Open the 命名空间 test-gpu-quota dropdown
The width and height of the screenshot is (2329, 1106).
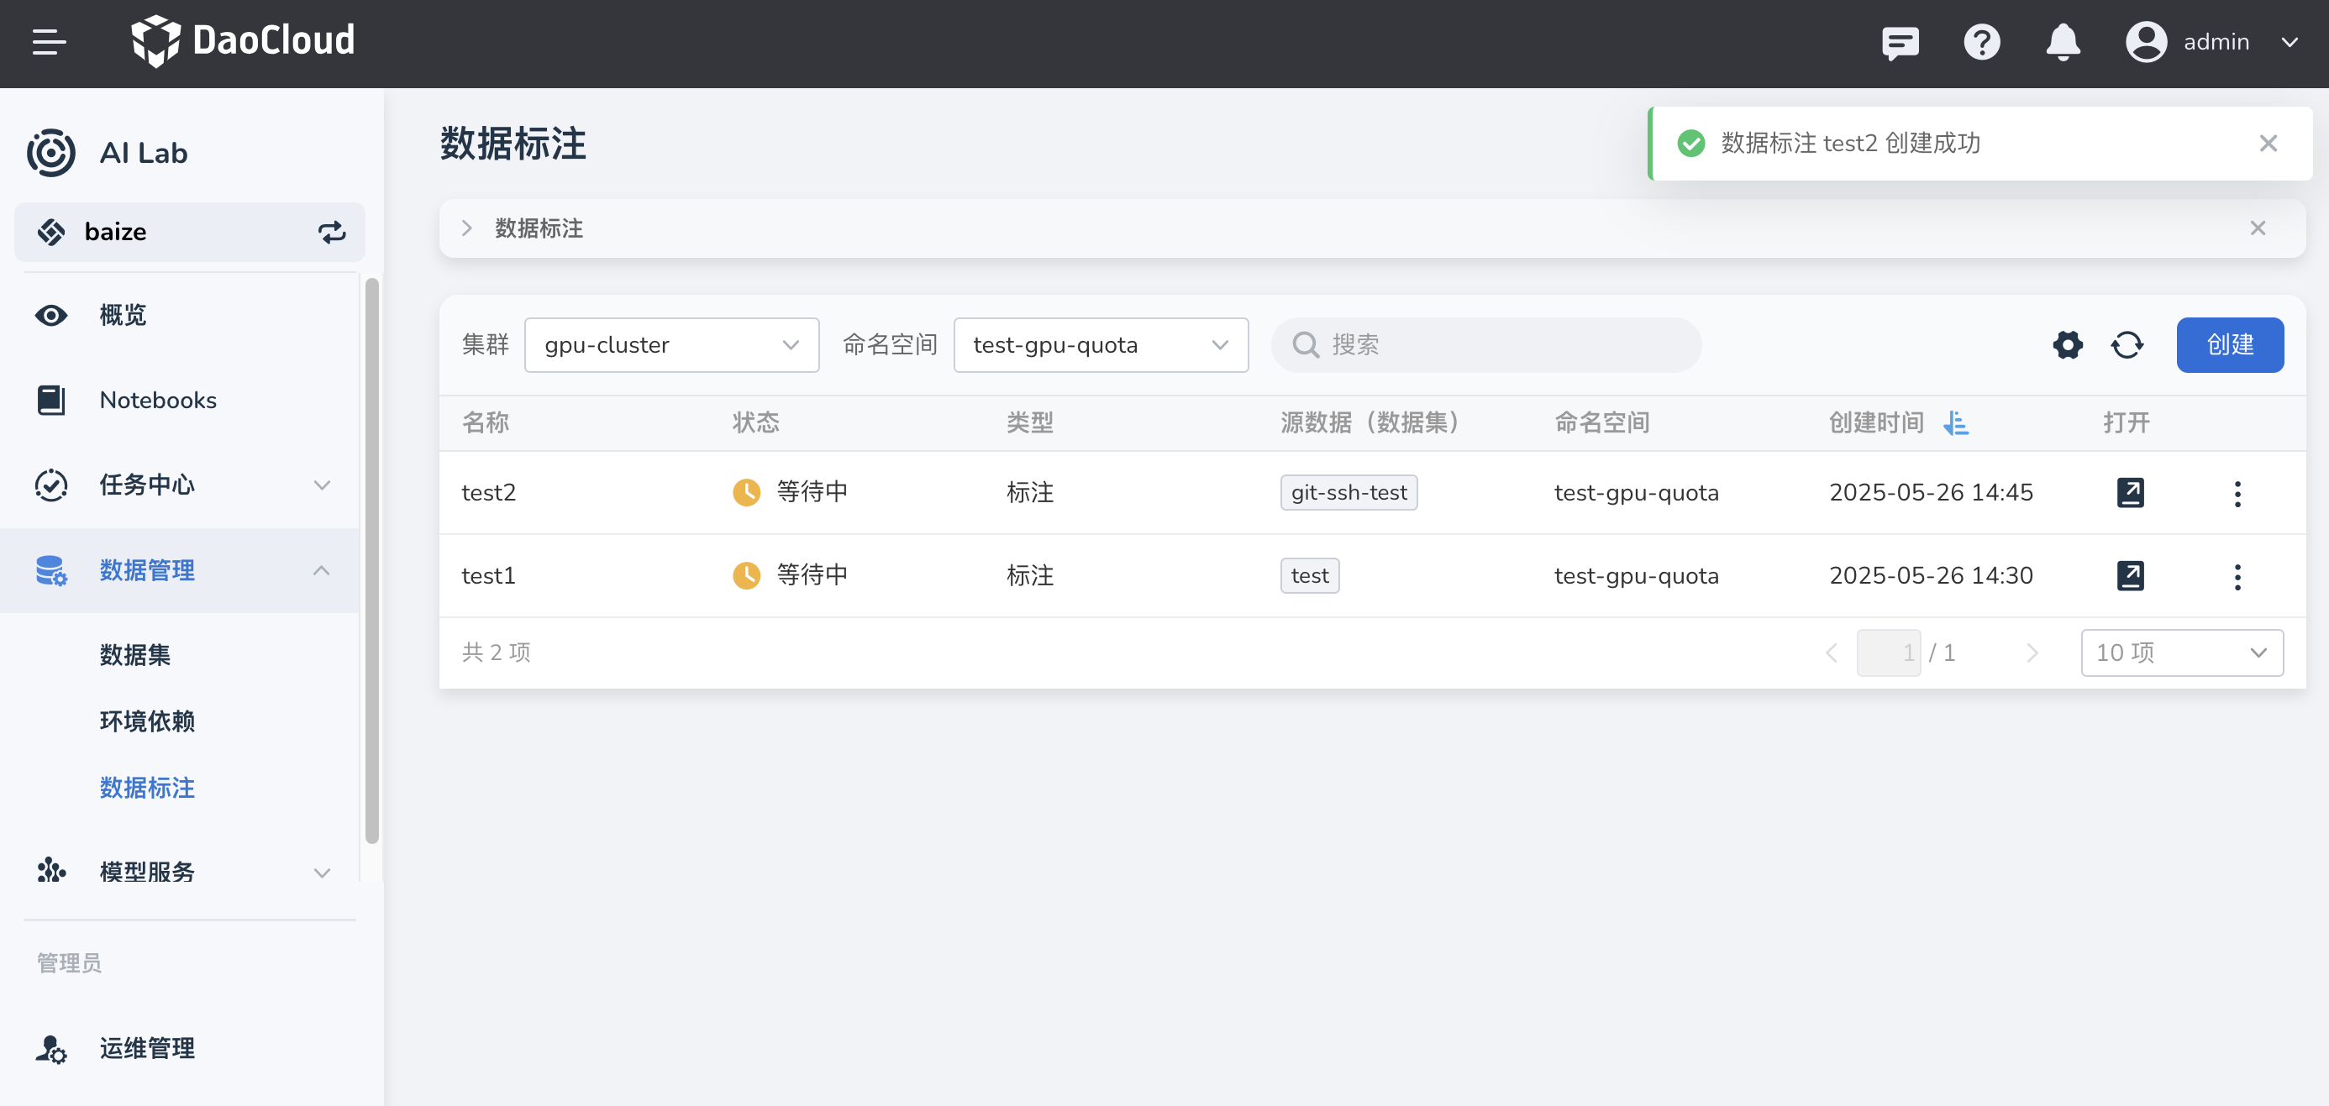pyautogui.click(x=1101, y=345)
